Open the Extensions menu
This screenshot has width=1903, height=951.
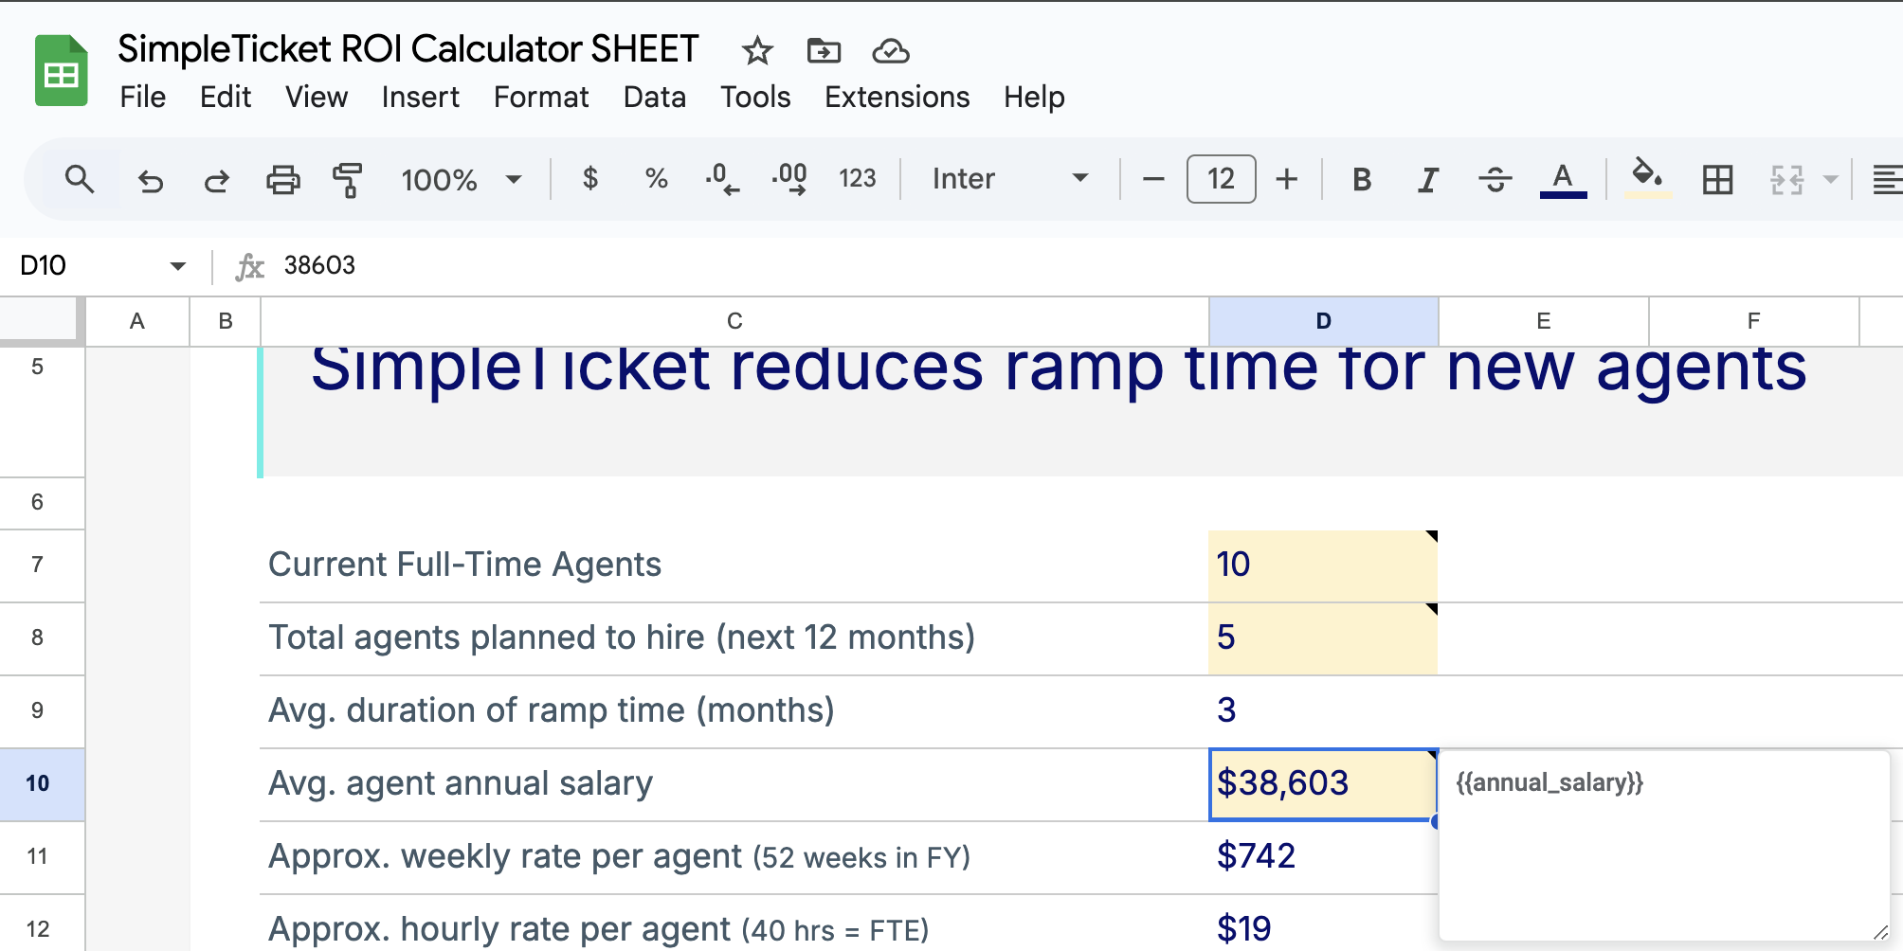pyautogui.click(x=897, y=97)
